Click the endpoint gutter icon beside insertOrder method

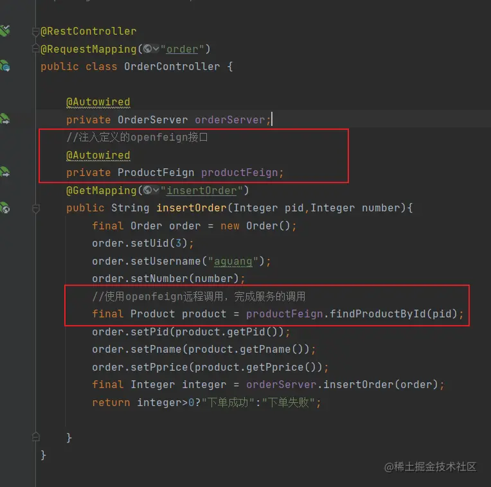[x=5, y=208]
